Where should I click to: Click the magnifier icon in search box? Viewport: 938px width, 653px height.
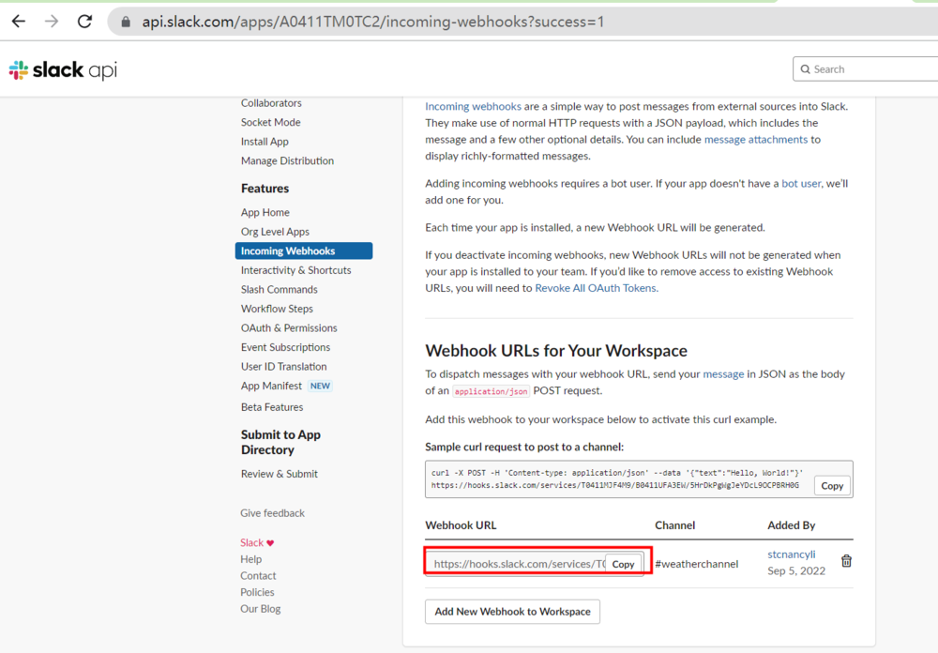click(805, 69)
